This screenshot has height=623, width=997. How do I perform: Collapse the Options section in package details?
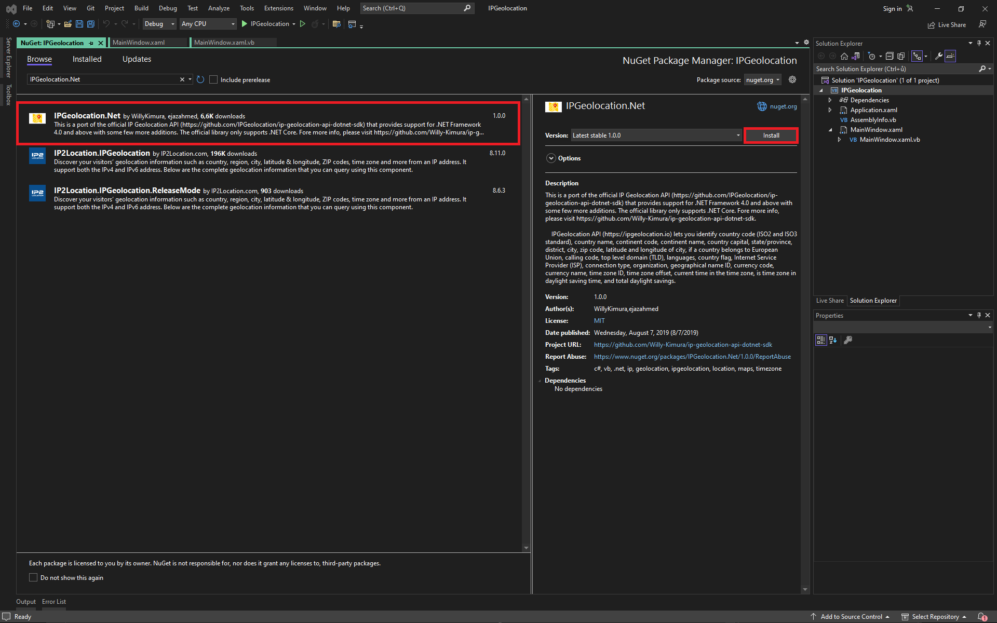coord(550,158)
